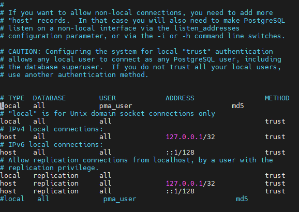Image resolution: width=299 pixels, height=212 pixels.
Task: Click 127.0.0.1/32 on the host replication line
Action: click(x=190, y=184)
